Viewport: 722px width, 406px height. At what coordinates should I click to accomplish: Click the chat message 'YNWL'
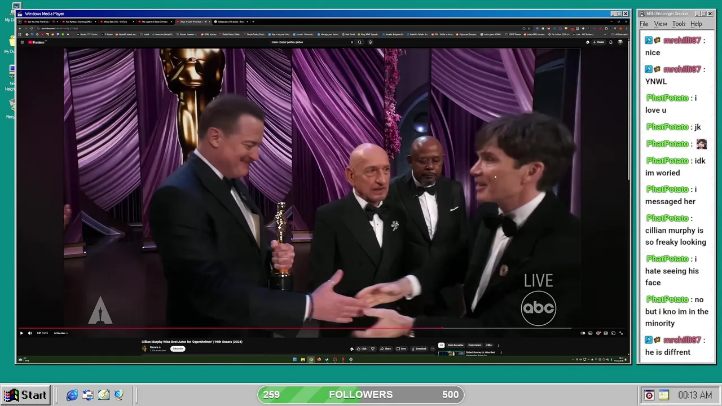pyautogui.click(x=656, y=81)
